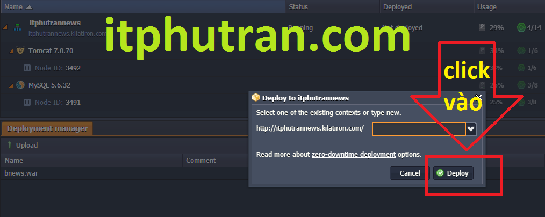Click the itphutrannews environment icon

(17, 27)
